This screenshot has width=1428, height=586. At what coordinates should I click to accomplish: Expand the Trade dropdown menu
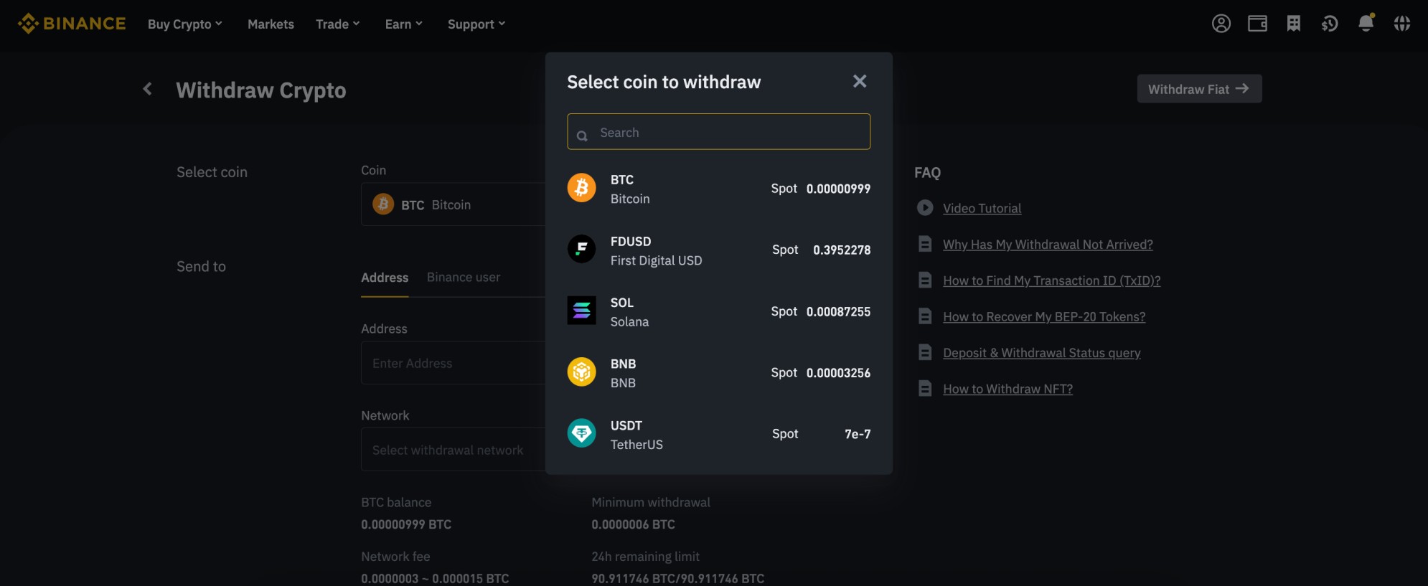pyautogui.click(x=337, y=24)
